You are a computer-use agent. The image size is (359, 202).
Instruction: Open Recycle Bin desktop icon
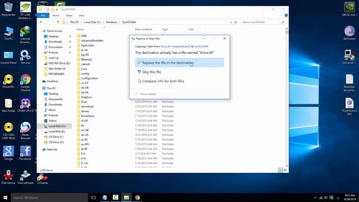pos(8,9)
